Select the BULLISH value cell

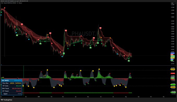pos(19,86)
